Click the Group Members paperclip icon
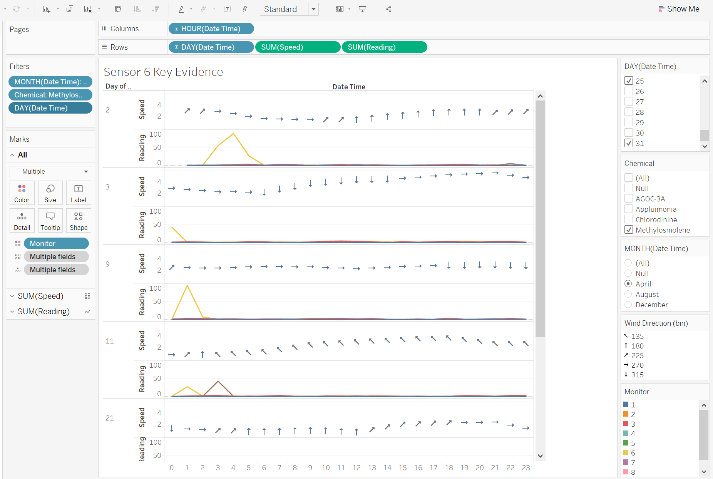This screenshot has width=713, height=479. [204, 9]
